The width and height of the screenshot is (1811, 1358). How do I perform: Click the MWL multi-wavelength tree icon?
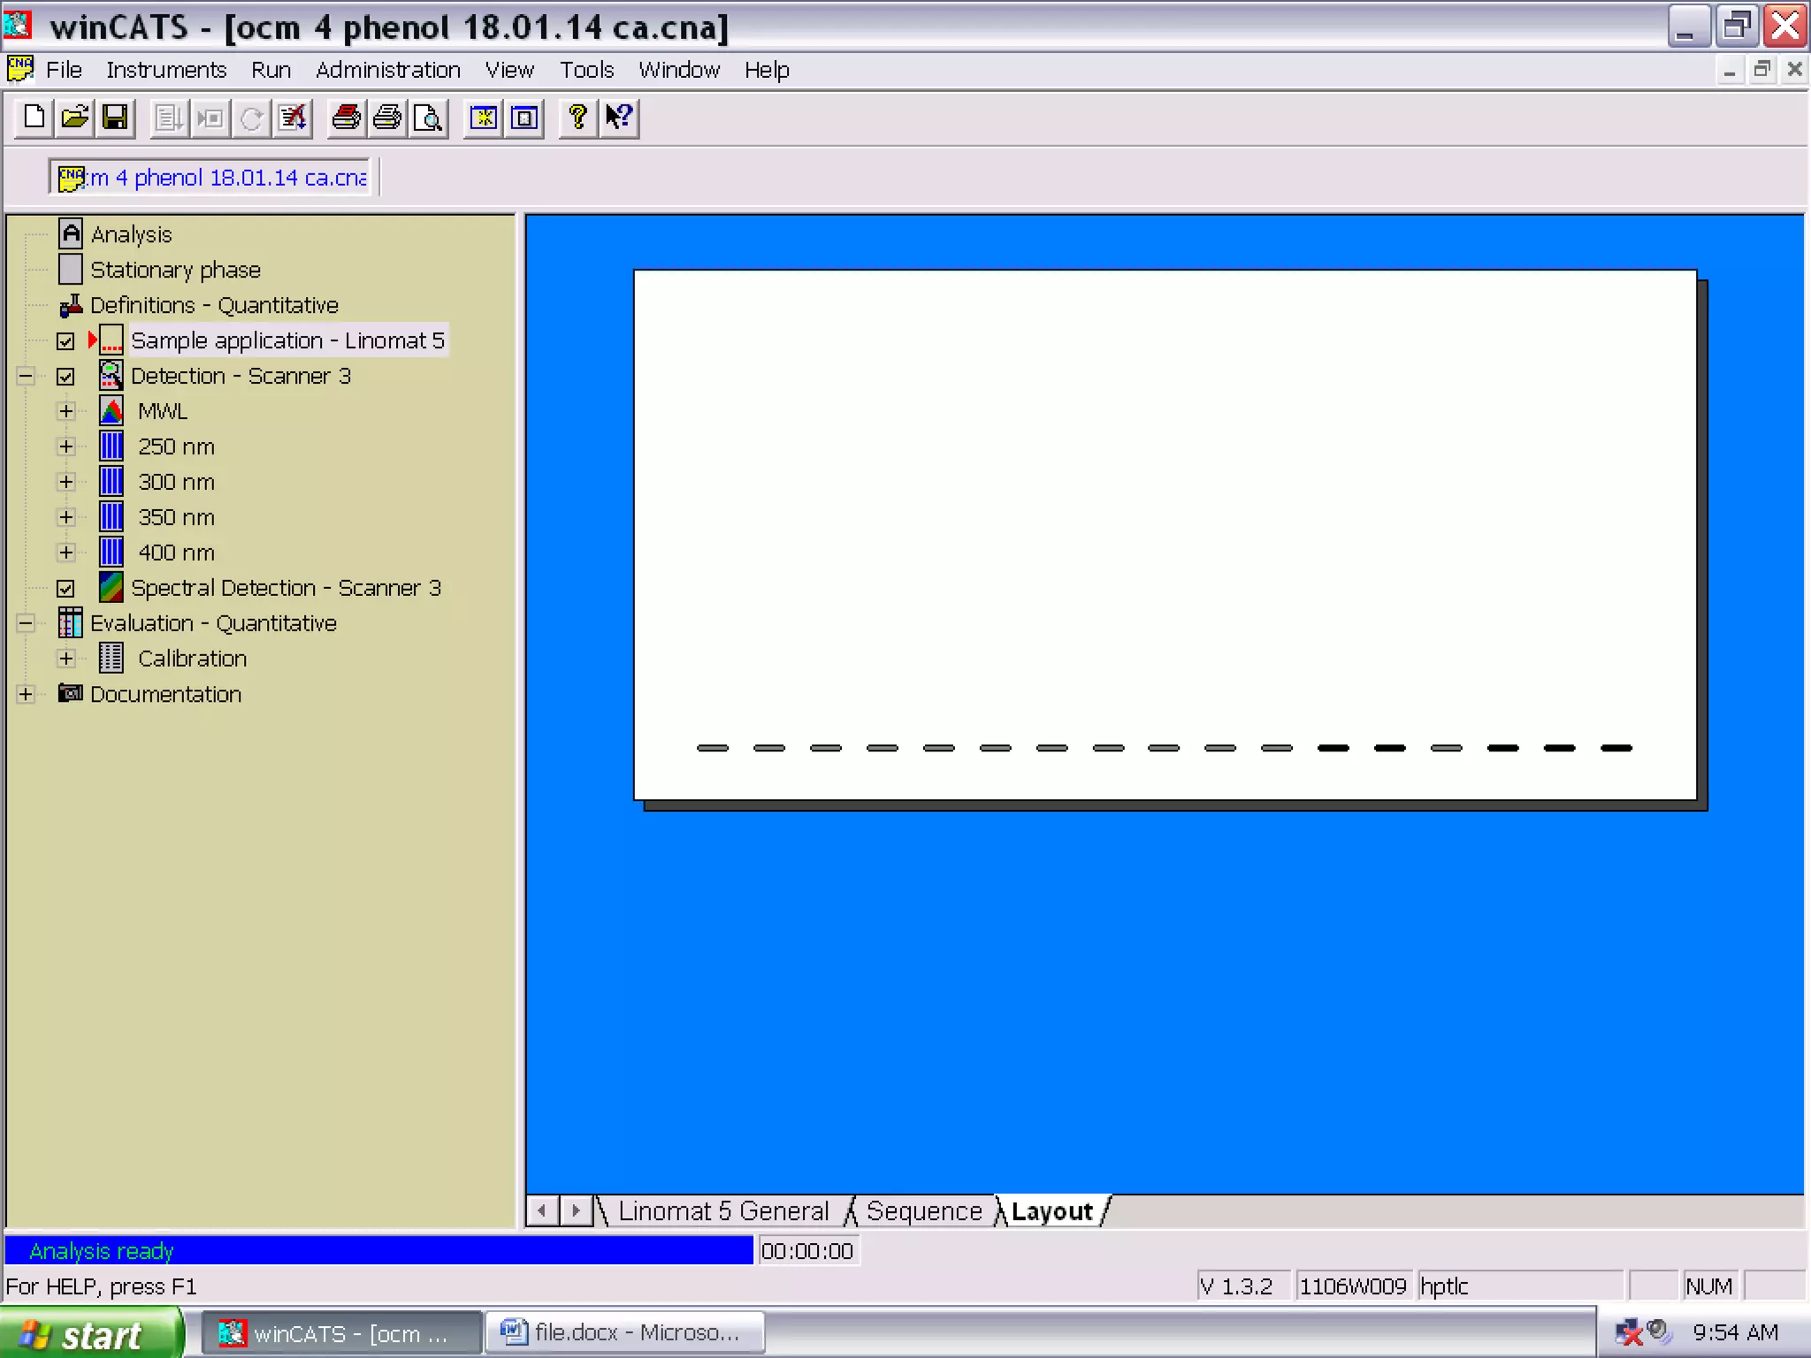pos(111,411)
